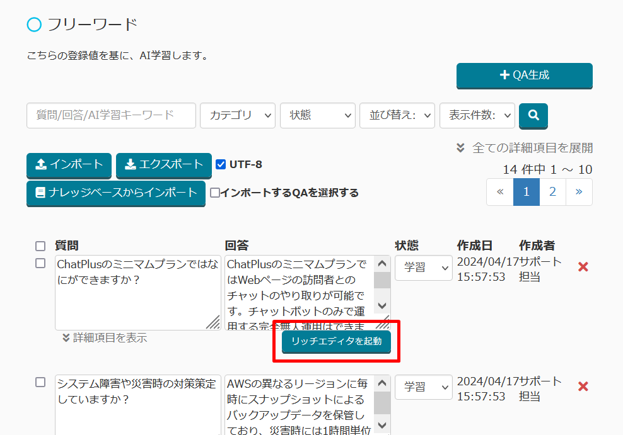Delete the ChatPlus minimum plan QA row
The height and width of the screenshot is (435, 623).
coord(583,267)
